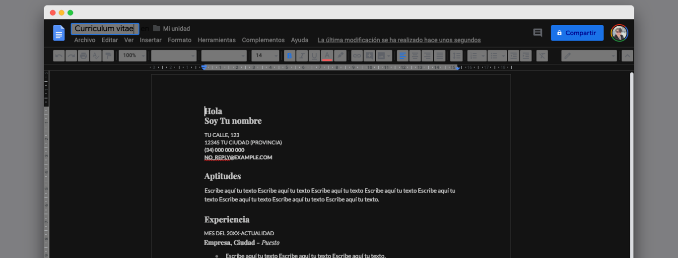
Task: Toggle Underline formatting
Action: [x=314, y=56]
